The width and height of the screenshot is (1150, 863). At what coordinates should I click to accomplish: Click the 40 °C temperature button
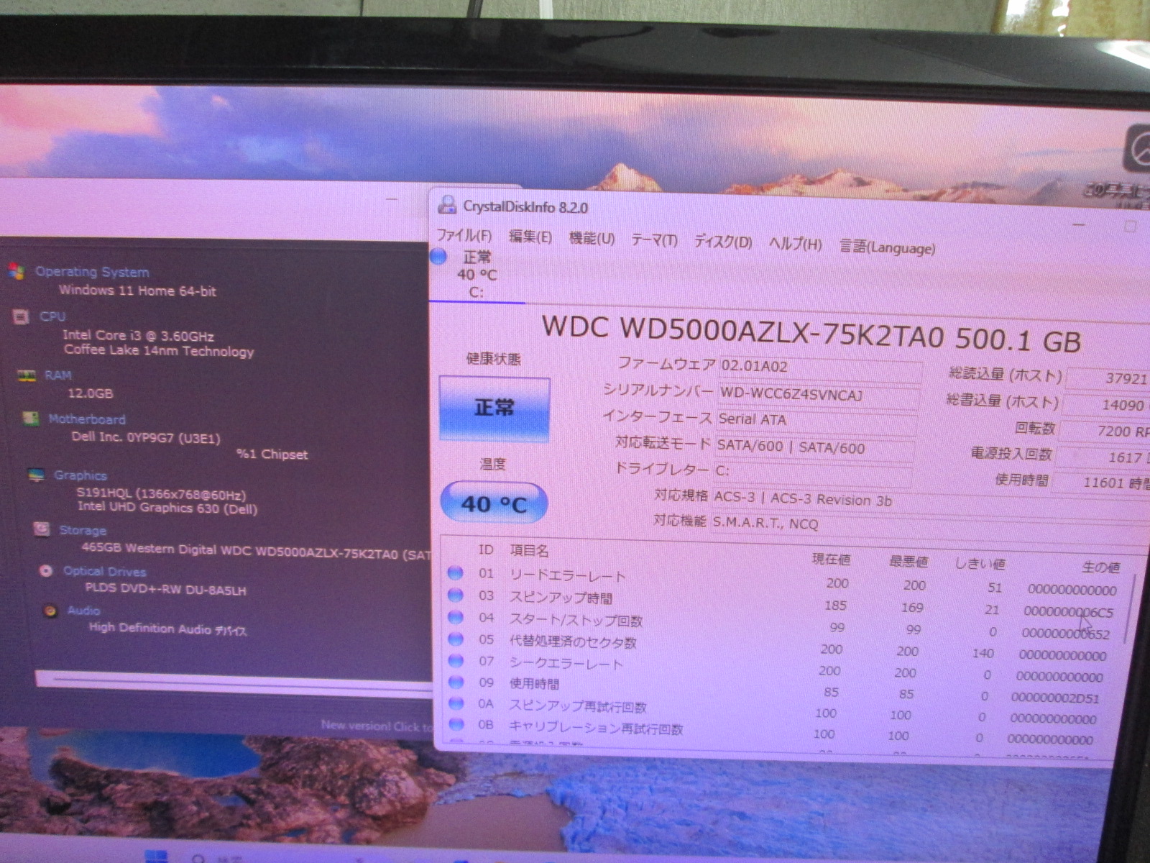coord(494,503)
